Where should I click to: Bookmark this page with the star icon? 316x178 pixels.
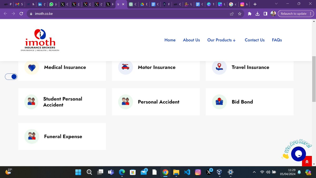pos(240,14)
